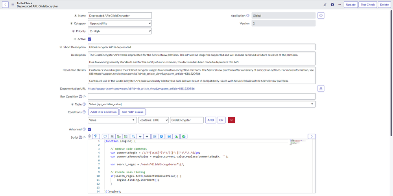Click Add "OR" Clause button

[x=133, y=112]
